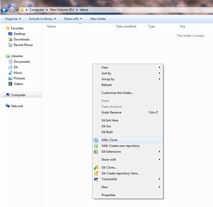Click the TortoiseGit Git Clone... icon
This screenshot has width=213, height=207.
coord(96,167)
